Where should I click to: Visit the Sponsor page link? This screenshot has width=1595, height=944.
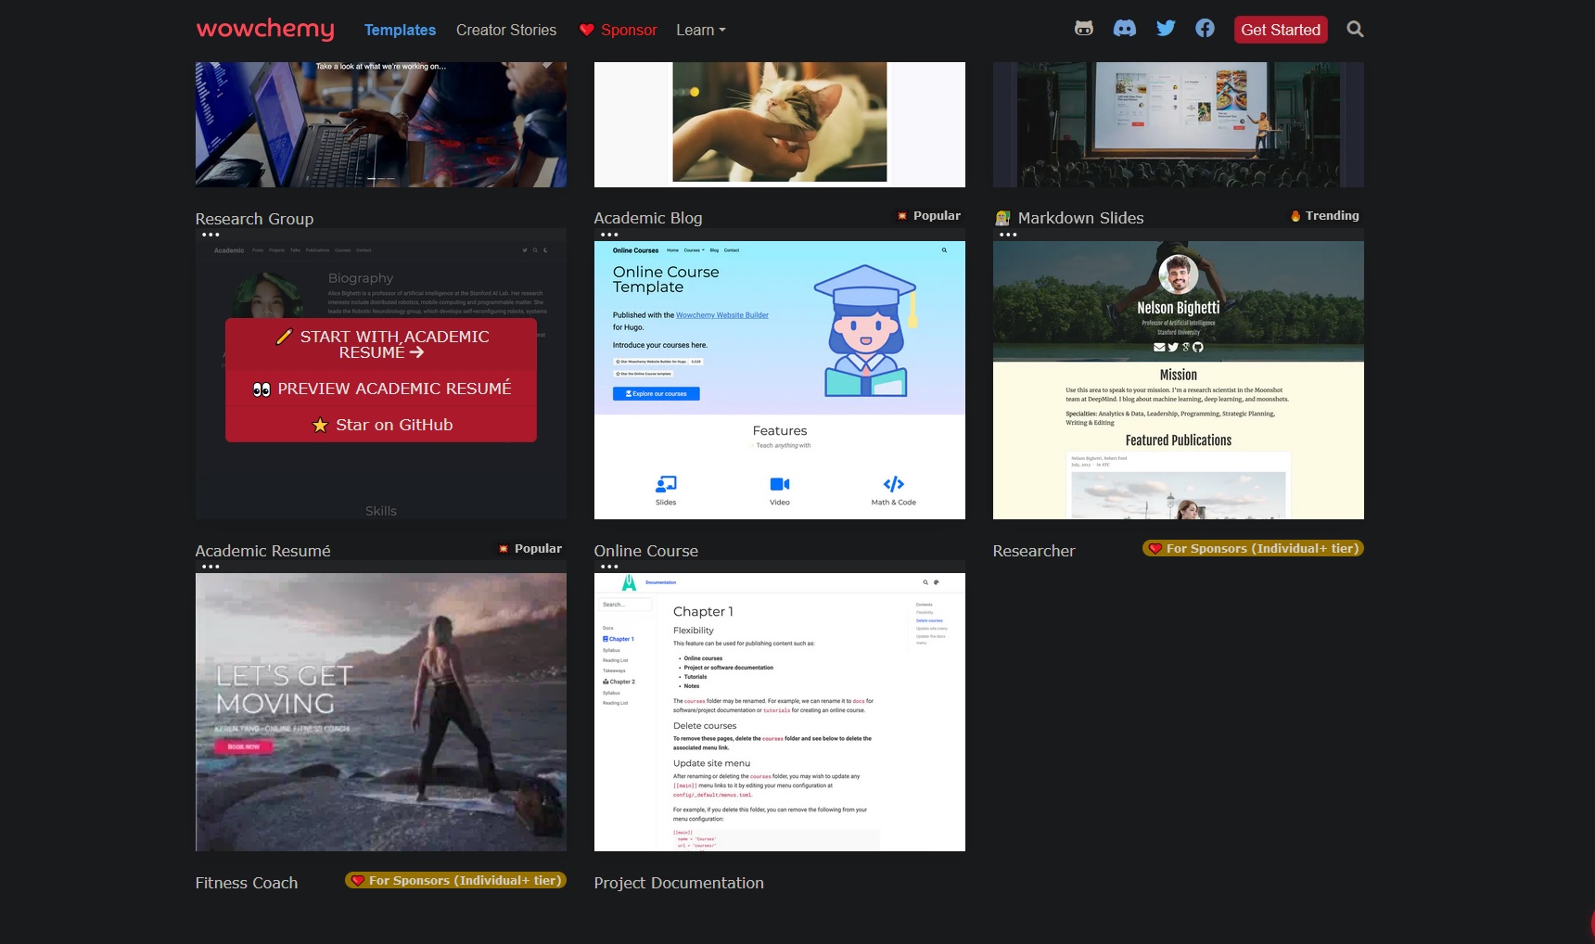tap(627, 29)
